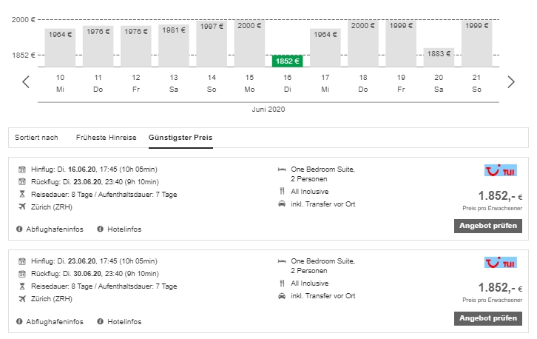Click the TUI logo in second offer
Image resolution: width=537 pixels, height=339 pixels.
tap(500, 264)
